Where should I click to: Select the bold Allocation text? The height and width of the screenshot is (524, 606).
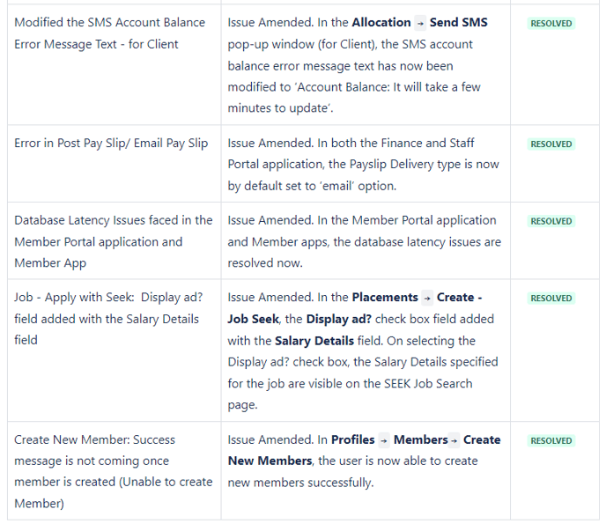pyautogui.click(x=381, y=22)
